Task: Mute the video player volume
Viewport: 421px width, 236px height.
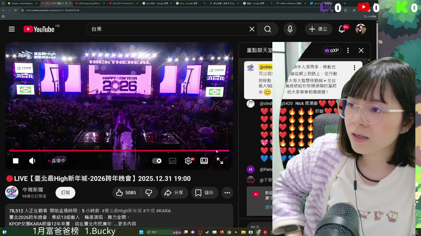Action: click(32, 161)
